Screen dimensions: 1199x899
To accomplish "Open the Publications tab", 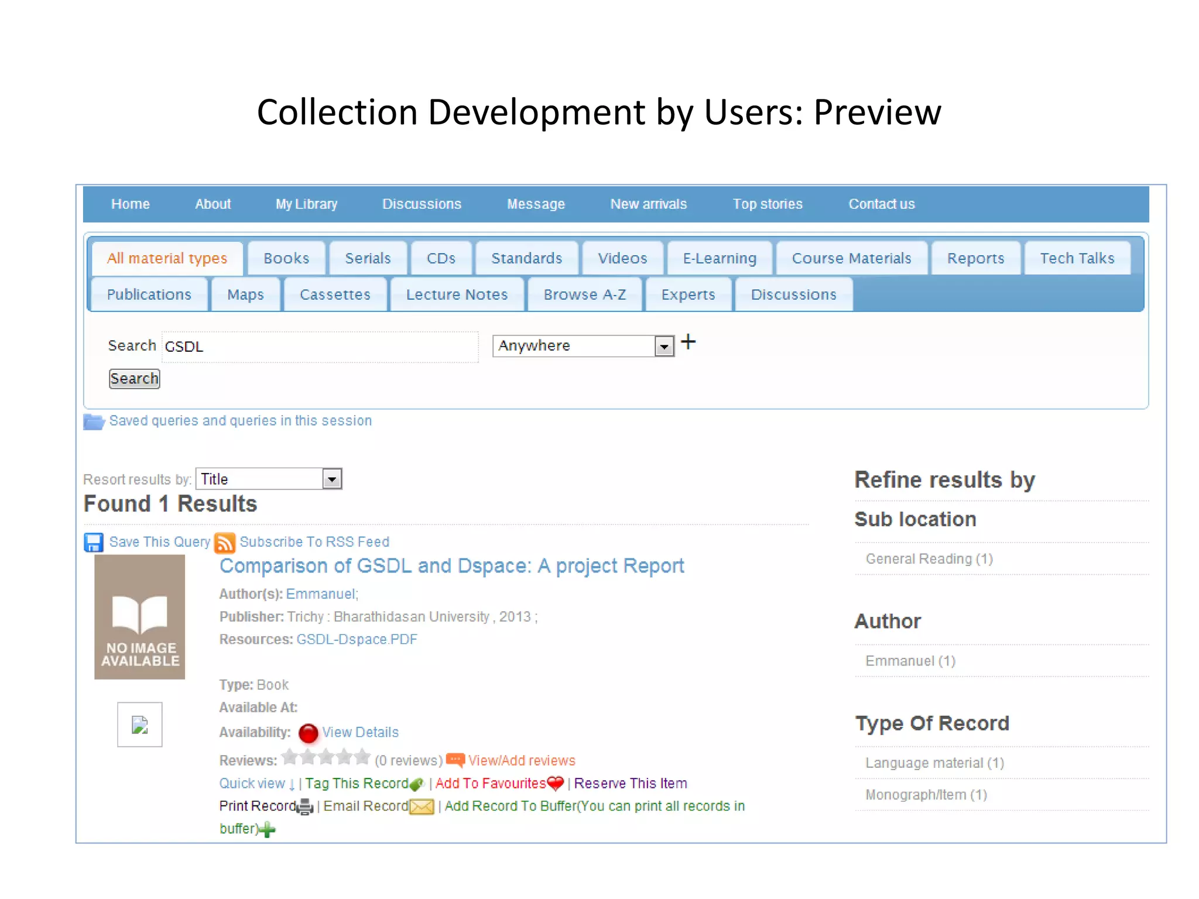I will (149, 294).
